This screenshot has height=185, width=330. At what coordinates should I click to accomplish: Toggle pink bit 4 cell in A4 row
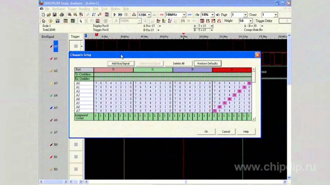(x=229, y=99)
